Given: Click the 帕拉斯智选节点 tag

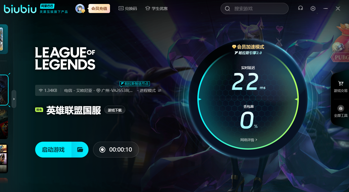Looking at the screenshot, I should [x=135, y=84].
